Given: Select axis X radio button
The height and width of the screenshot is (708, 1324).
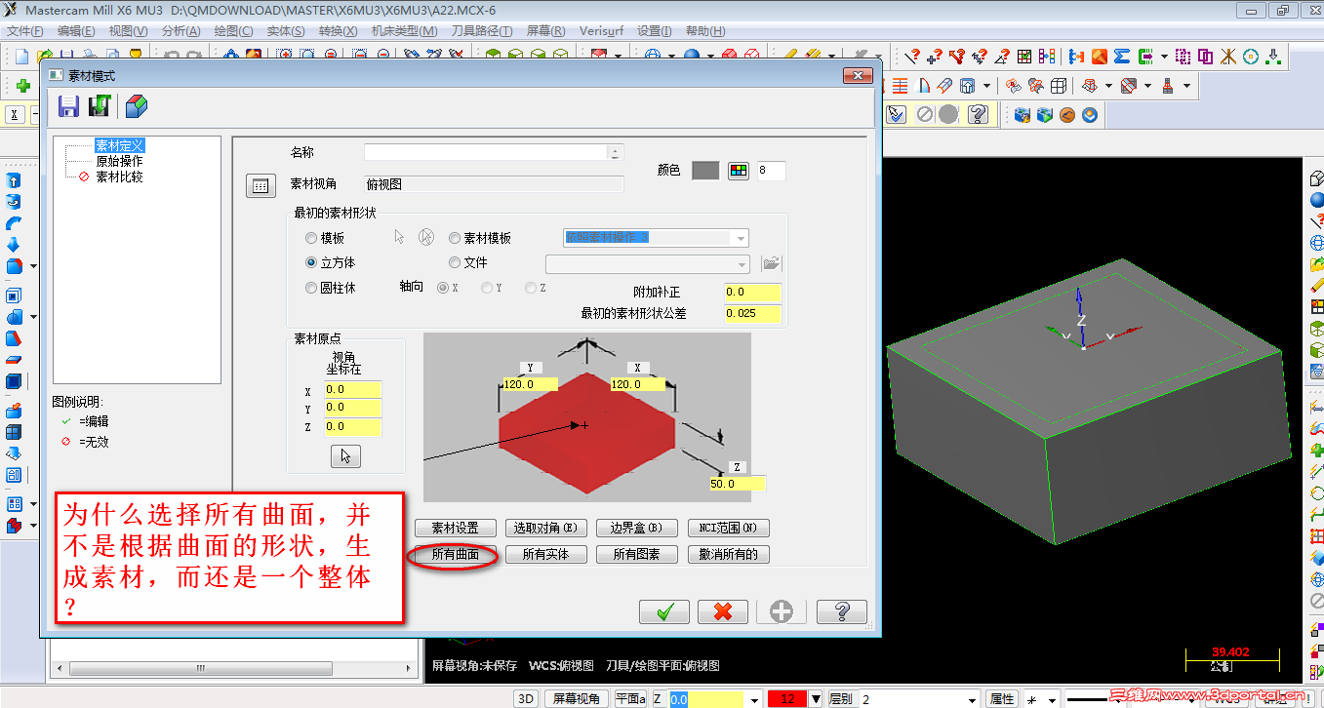Looking at the screenshot, I should tap(444, 289).
